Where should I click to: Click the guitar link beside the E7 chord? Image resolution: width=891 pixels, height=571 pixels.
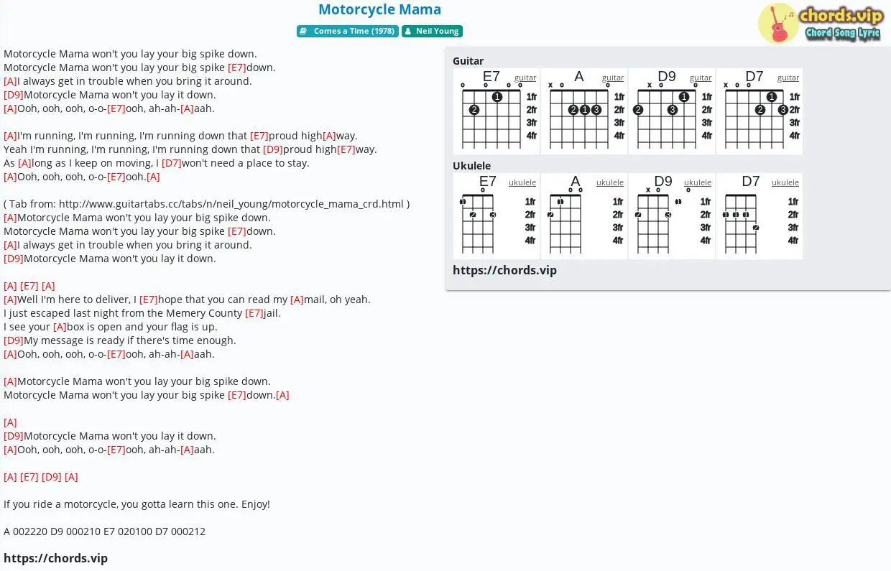pos(525,78)
